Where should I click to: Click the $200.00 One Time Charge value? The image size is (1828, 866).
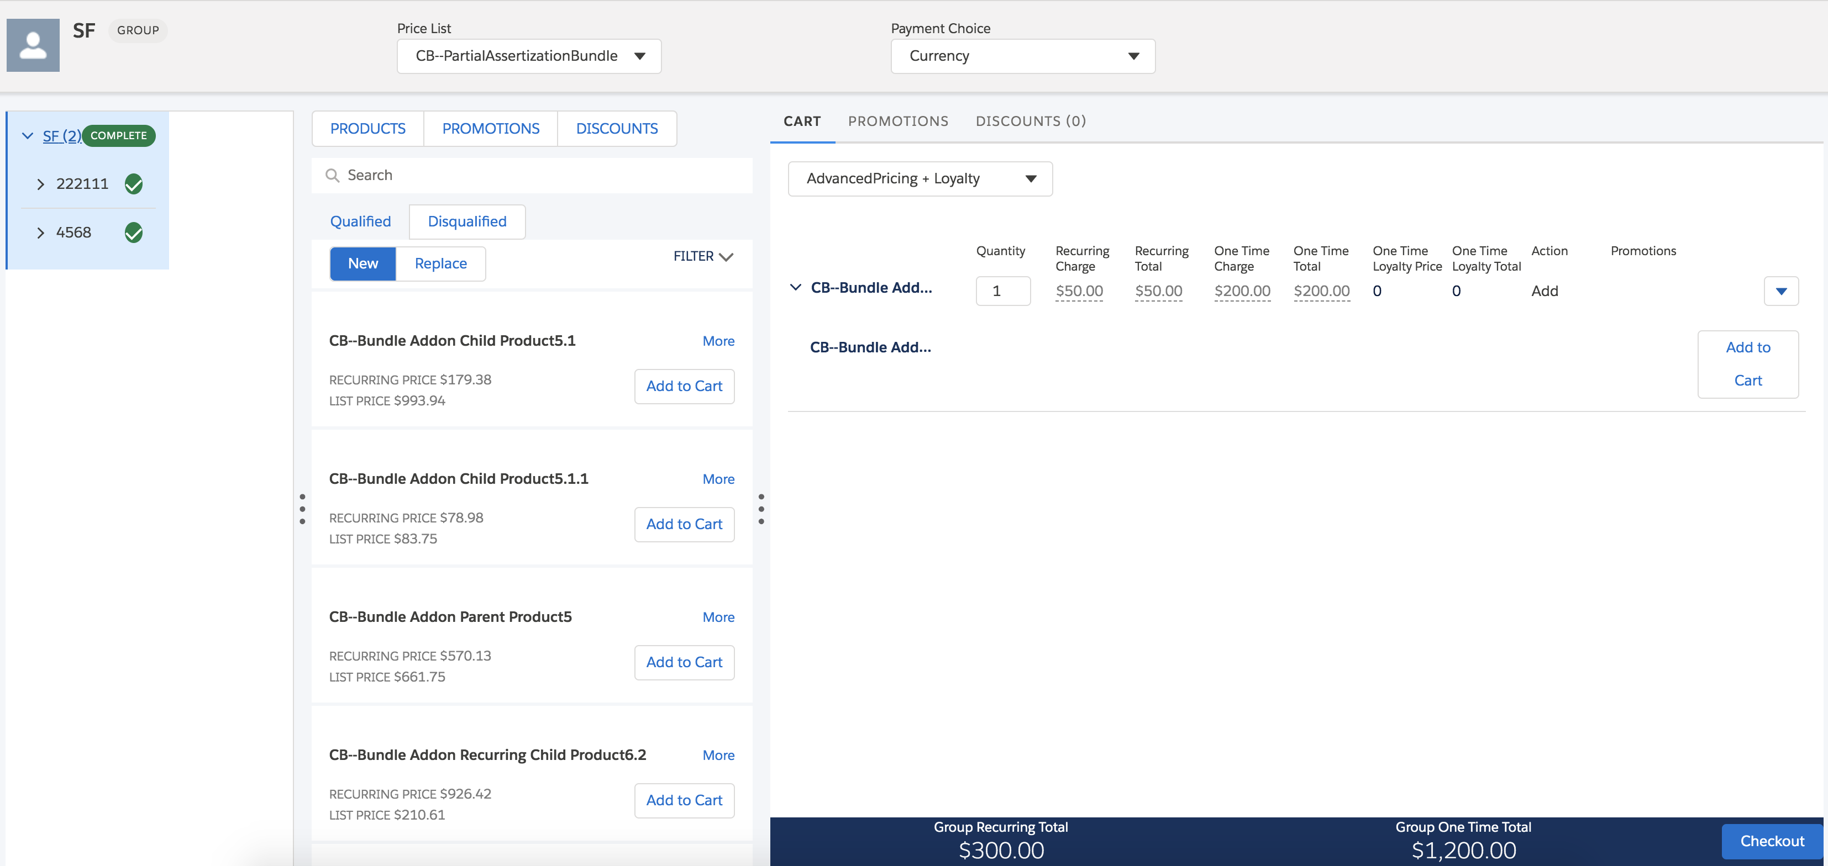click(1242, 291)
